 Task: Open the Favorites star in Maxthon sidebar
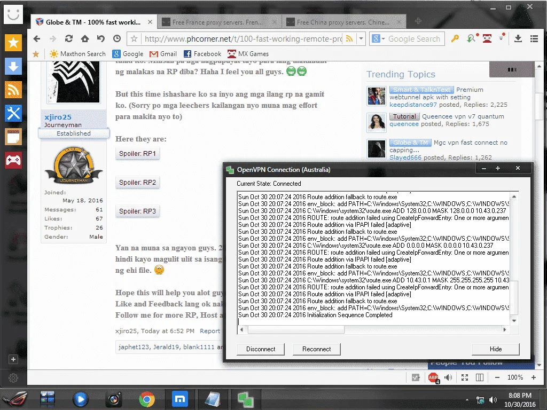pos(13,43)
